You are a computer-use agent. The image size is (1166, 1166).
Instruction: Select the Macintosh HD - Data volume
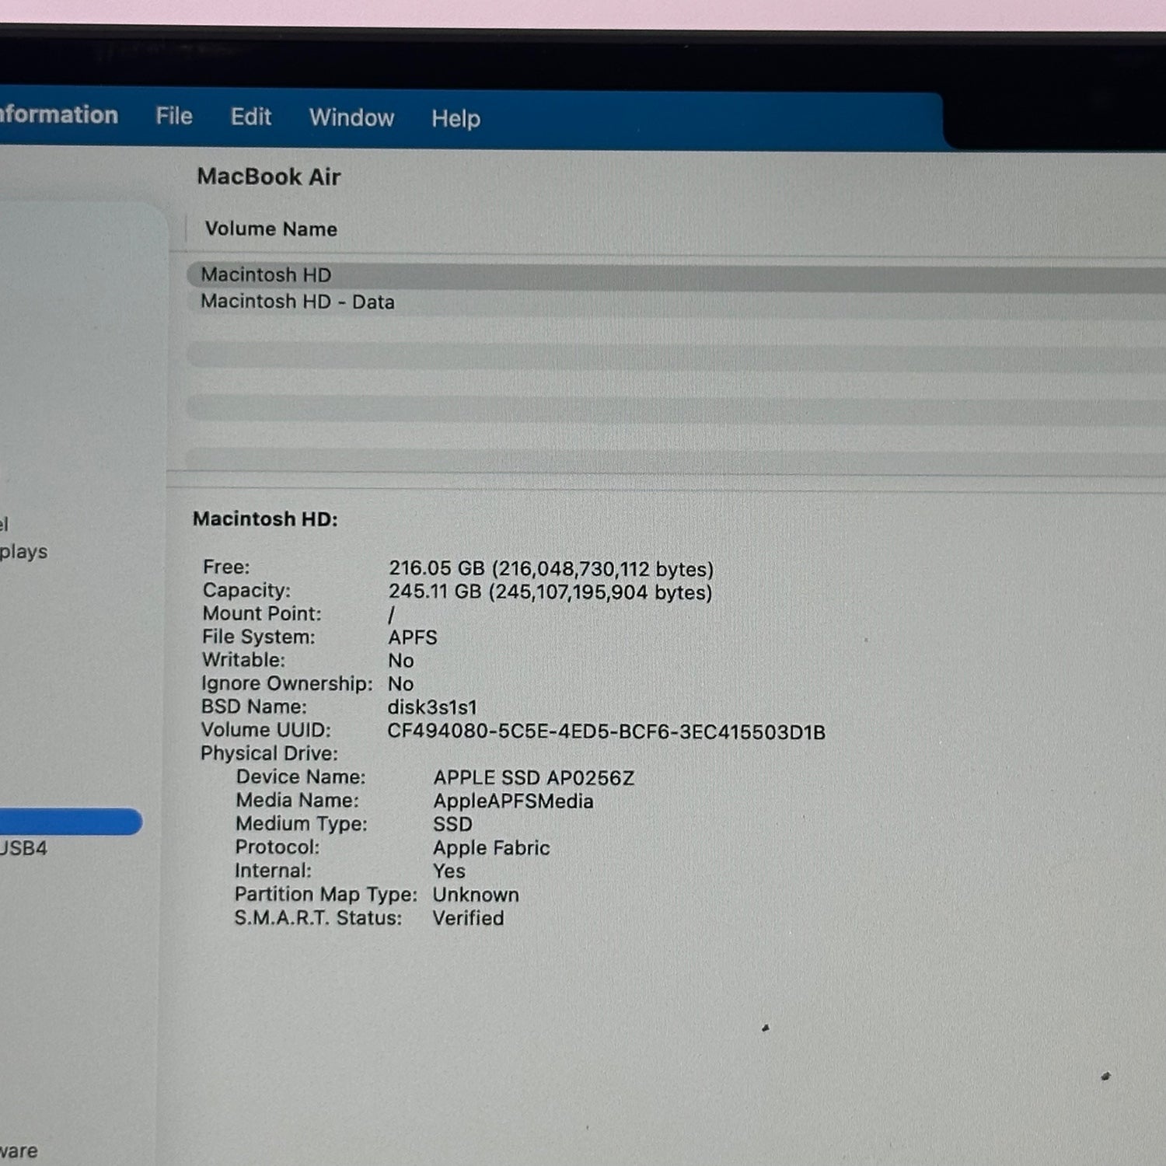297,302
